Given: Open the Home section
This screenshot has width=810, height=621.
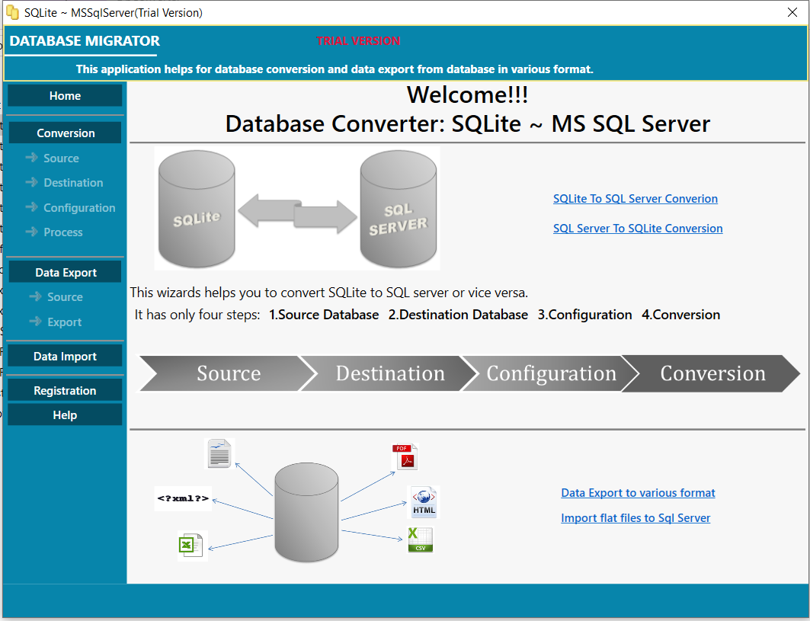Looking at the screenshot, I should click(x=65, y=95).
